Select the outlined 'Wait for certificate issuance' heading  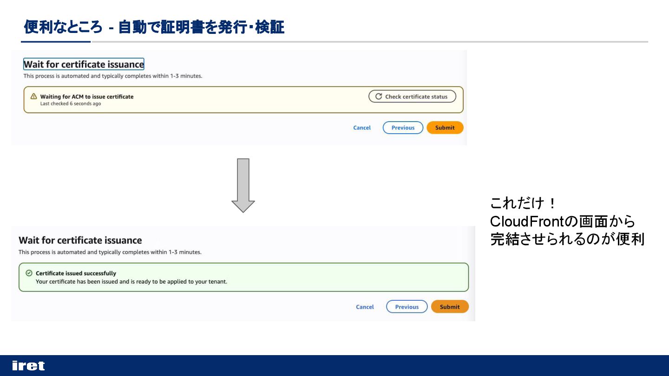[x=84, y=64]
